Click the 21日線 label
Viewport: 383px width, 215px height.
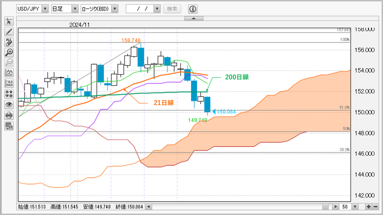click(164, 103)
